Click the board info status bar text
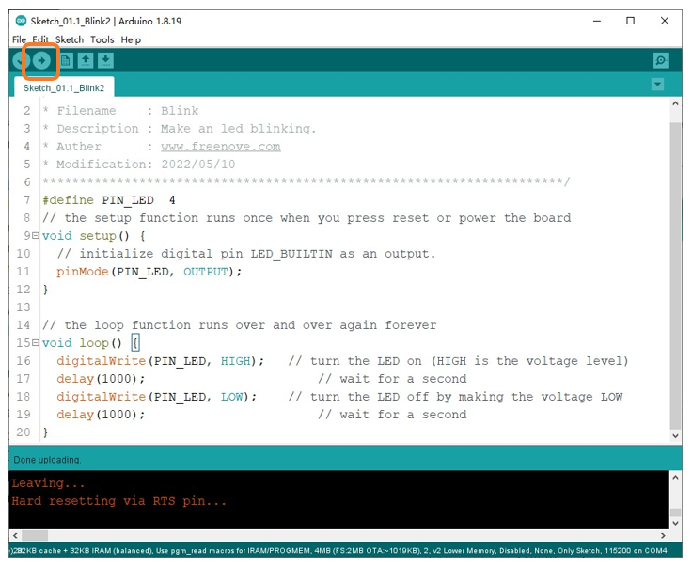Image resolution: width=692 pixels, height=566 pixels. coord(338,551)
